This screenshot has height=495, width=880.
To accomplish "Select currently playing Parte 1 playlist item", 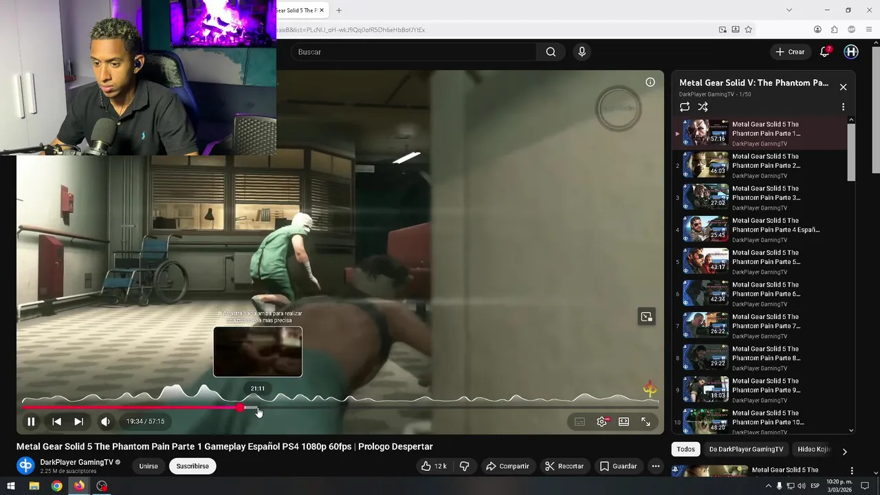I will pos(760,133).
